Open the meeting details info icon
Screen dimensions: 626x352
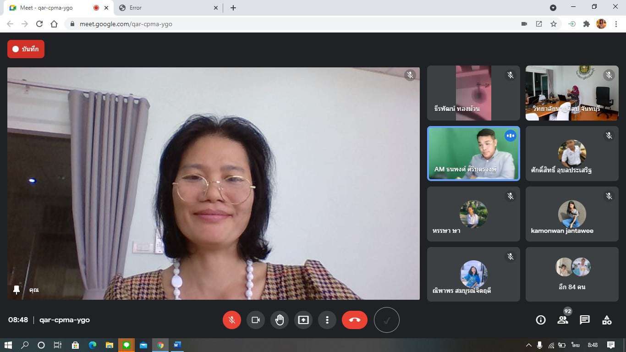click(x=541, y=320)
